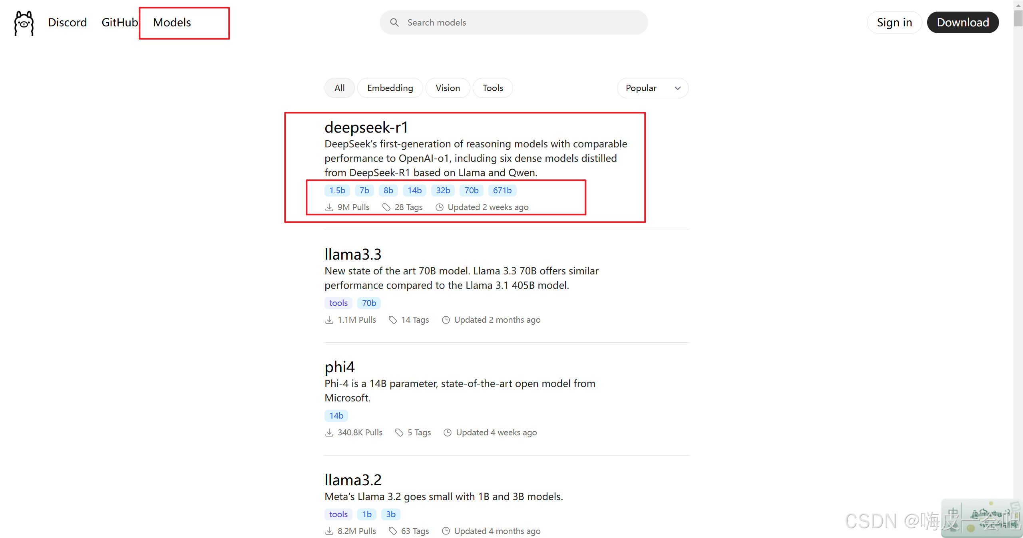Click the Download button
Image resolution: width=1023 pixels, height=538 pixels.
[x=962, y=22]
